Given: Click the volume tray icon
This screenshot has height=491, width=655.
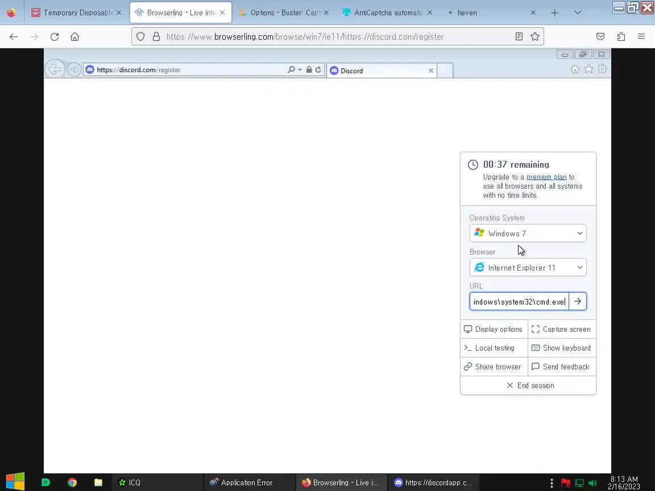Looking at the screenshot, I should coord(593,483).
